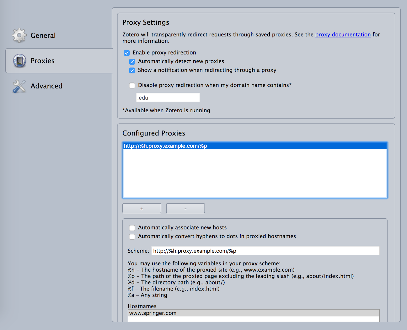Toggle Show a notification when redirecting
Viewport: 407px width, 330px height.
click(x=132, y=70)
